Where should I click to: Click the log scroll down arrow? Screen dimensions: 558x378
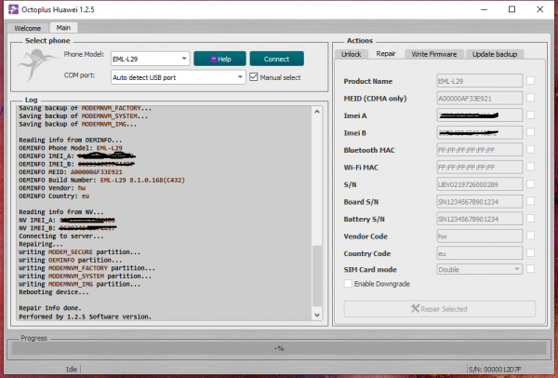(317, 315)
